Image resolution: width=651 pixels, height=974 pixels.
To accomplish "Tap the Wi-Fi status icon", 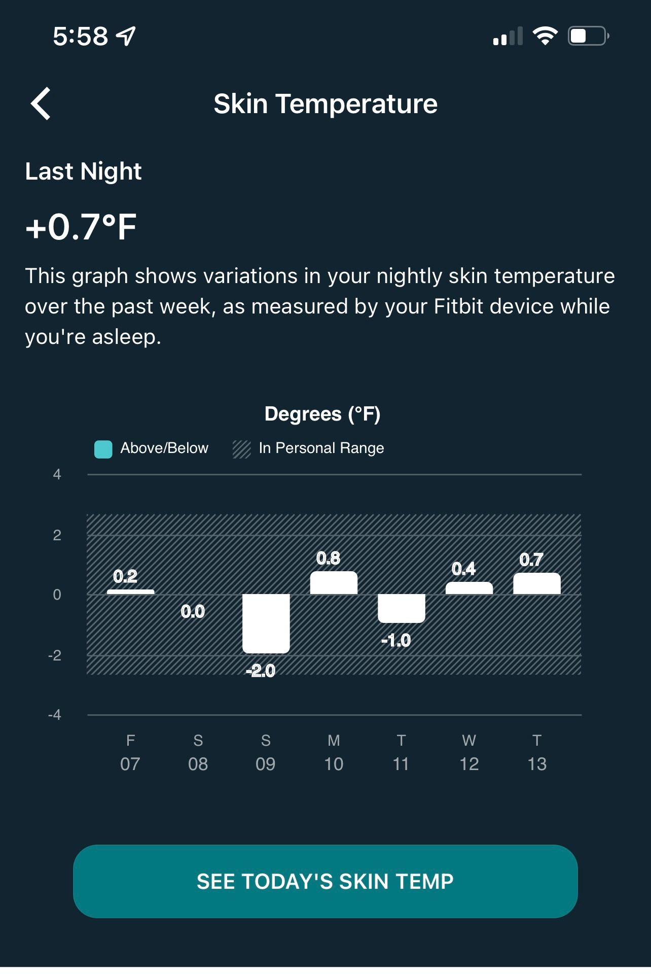I will click(x=545, y=36).
